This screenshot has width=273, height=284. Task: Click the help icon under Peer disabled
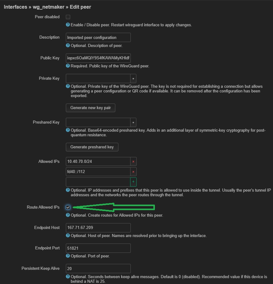pyautogui.click(x=68, y=25)
